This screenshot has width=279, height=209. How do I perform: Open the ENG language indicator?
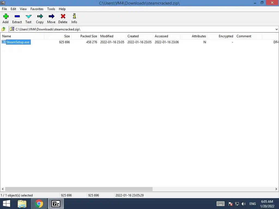point(253,204)
